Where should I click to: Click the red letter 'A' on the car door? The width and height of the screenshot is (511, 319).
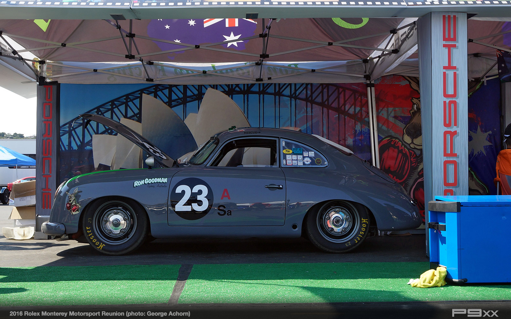(225, 194)
